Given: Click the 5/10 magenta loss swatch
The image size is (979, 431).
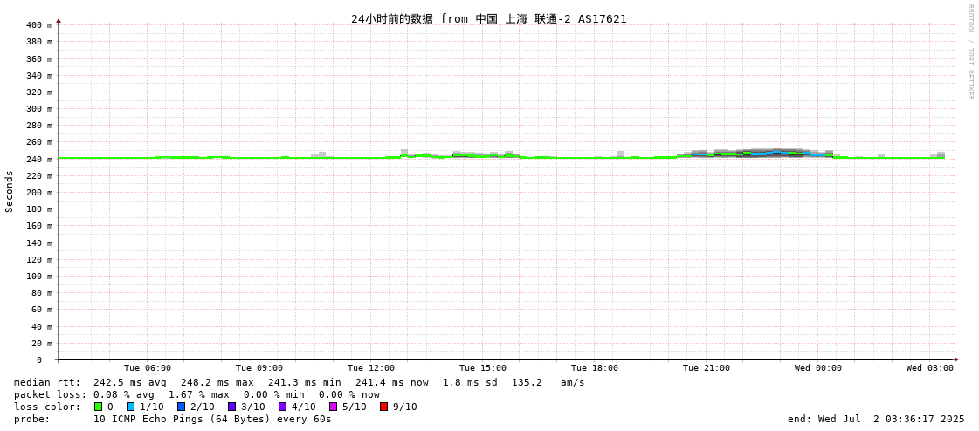Looking at the screenshot, I should point(333,407).
